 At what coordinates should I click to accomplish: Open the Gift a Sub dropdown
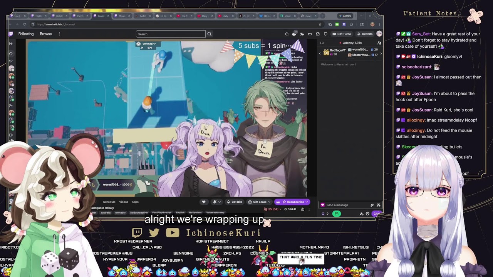coord(259,202)
